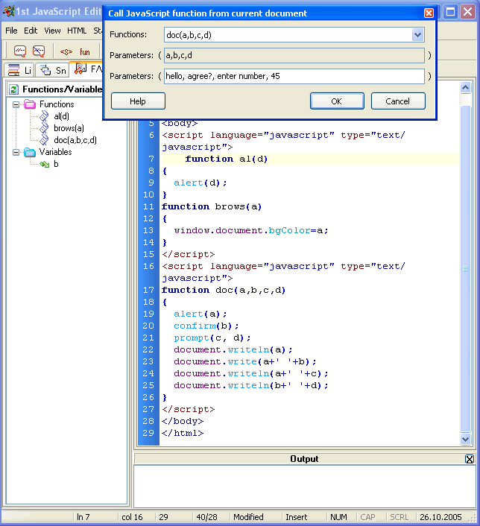Click the OK button in dialog
Viewport: 480px width, 526px height.
(x=337, y=101)
